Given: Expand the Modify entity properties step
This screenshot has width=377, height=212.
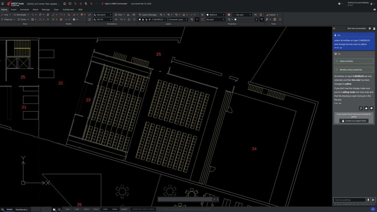Looking at the screenshot, I should (x=354, y=70).
